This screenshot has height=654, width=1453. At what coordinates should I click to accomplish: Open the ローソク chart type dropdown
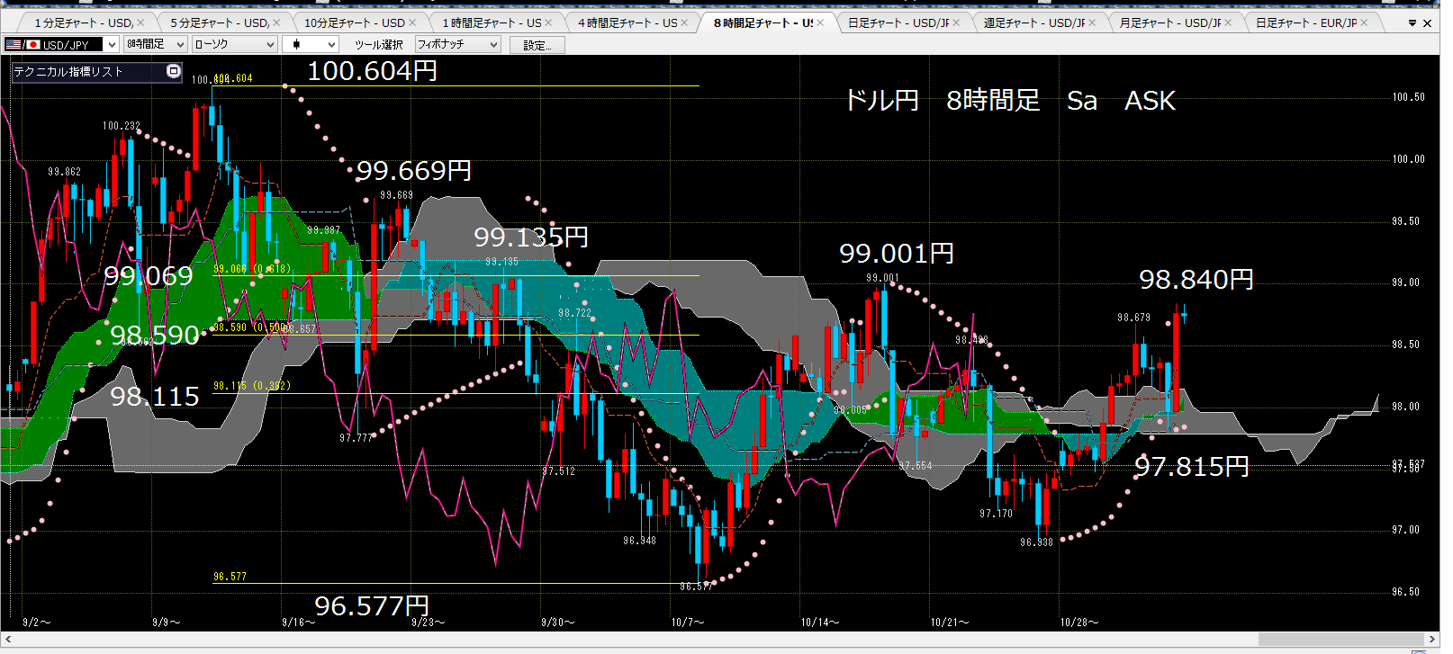click(x=270, y=44)
